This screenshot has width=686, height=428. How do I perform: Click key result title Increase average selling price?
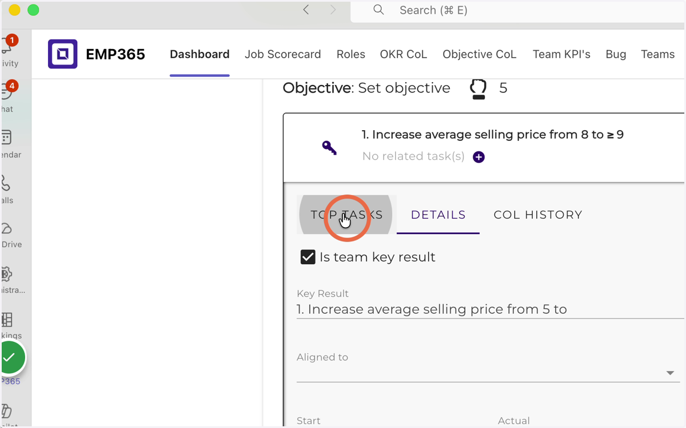click(493, 135)
